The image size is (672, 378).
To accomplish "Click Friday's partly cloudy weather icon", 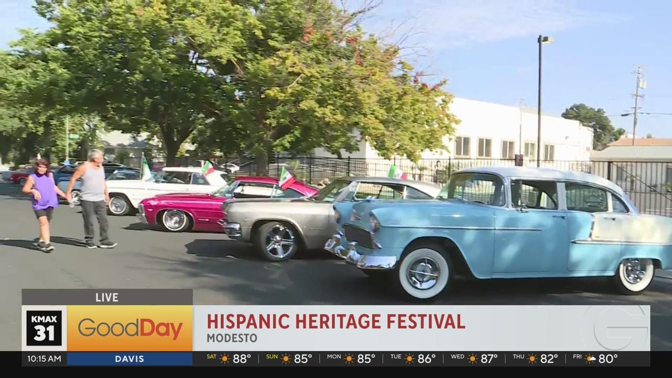I will click(x=590, y=359).
